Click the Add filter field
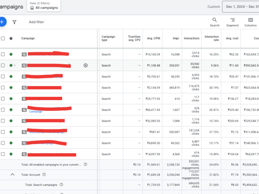This screenshot has height=194, width=259. pyautogui.click(x=37, y=22)
